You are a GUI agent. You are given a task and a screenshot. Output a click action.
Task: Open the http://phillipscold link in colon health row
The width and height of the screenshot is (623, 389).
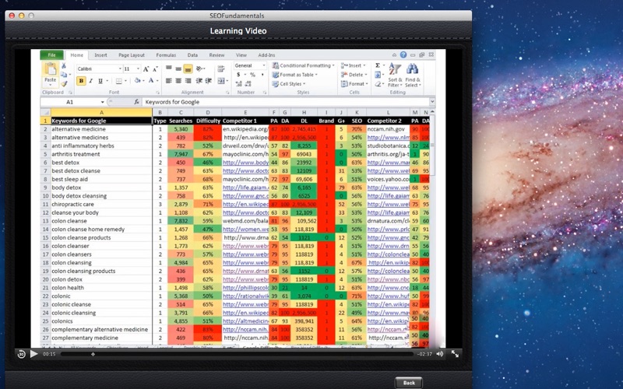point(245,288)
